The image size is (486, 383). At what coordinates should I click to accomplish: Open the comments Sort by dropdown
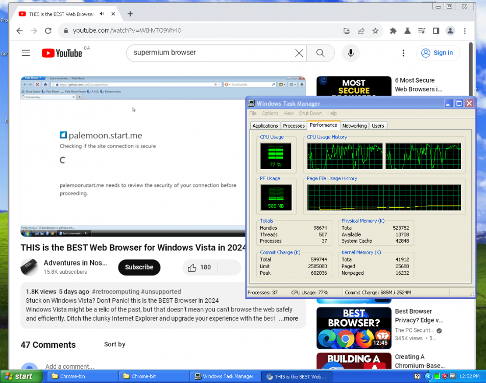pyautogui.click(x=114, y=345)
